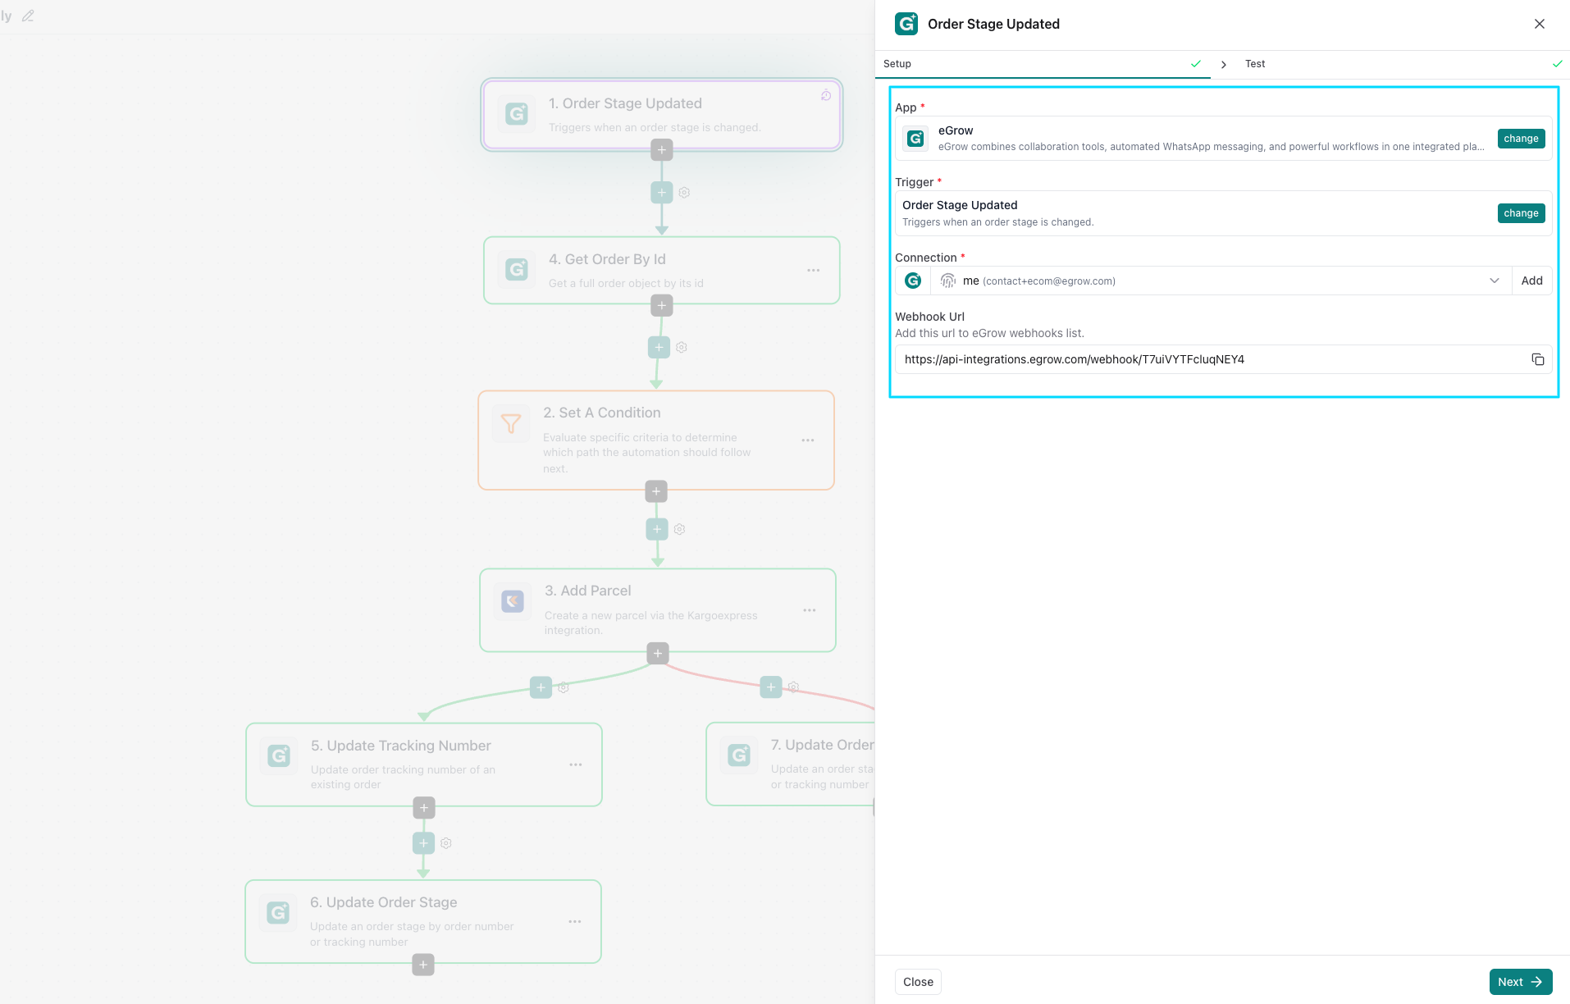
Task: Select the Set A Condition node title
Action: point(601,413)
